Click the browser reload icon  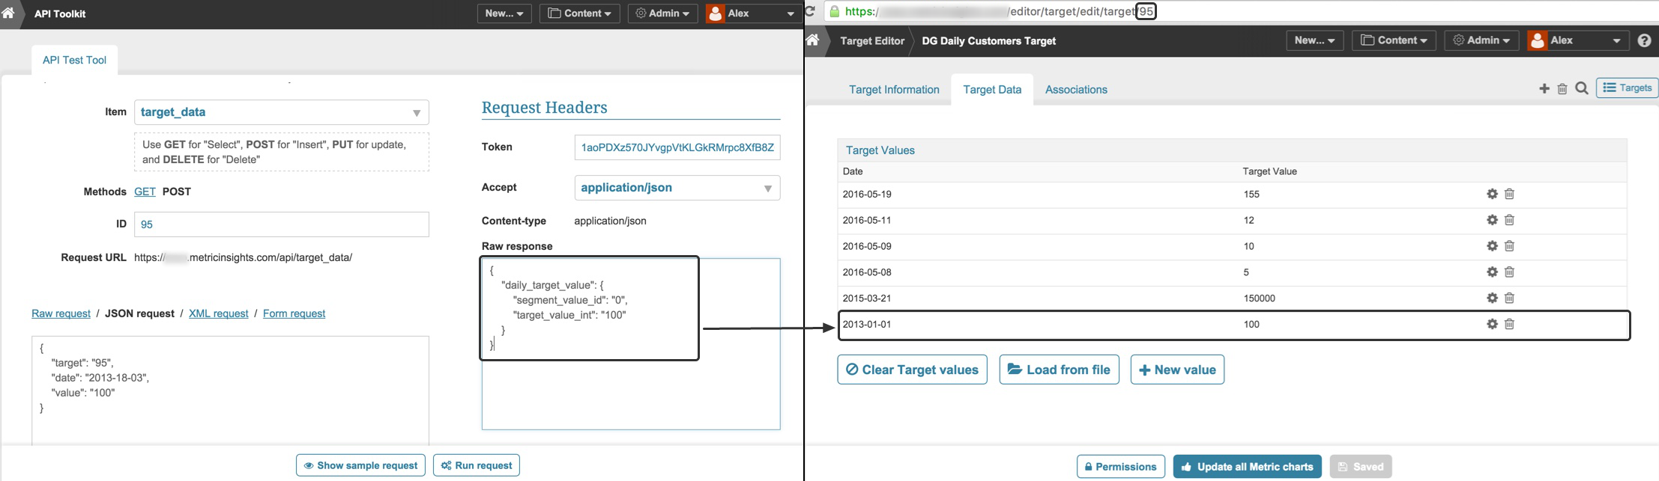(x=810, y=11)
